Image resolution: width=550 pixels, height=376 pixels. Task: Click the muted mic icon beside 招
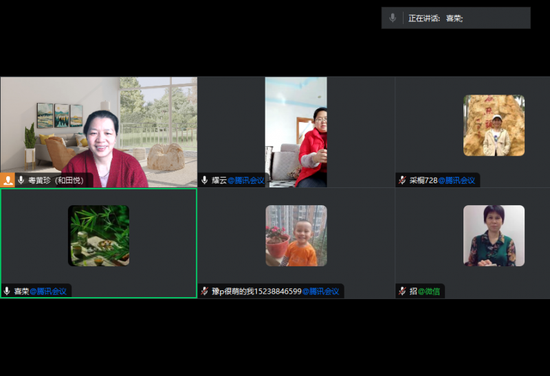coord(402,291)
